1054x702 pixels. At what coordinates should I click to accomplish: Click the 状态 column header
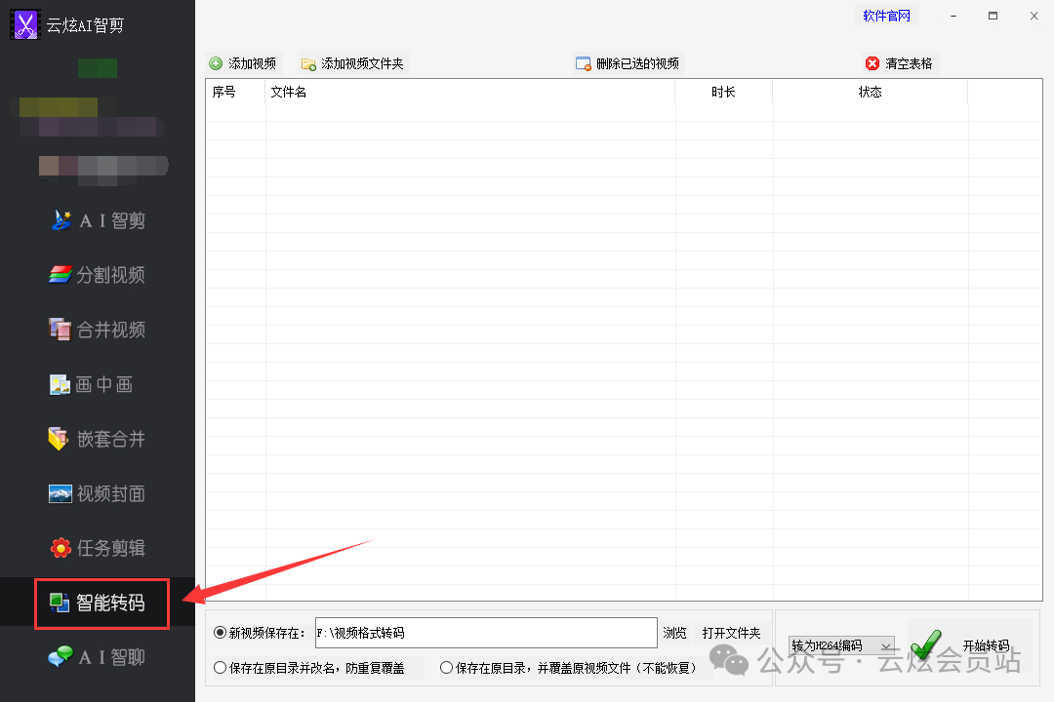coord(870,92)
